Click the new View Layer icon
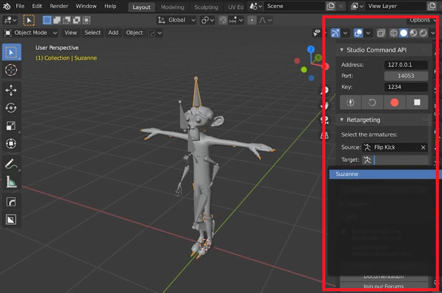This screenshot has width=442, height=293. [432, 6]
